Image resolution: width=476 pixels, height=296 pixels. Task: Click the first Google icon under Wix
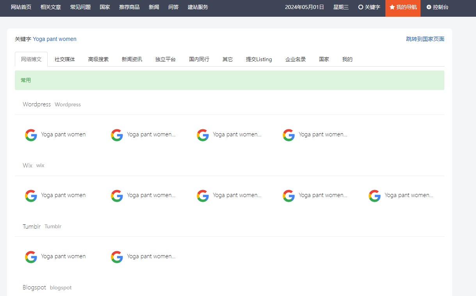[x=31, y=196]
